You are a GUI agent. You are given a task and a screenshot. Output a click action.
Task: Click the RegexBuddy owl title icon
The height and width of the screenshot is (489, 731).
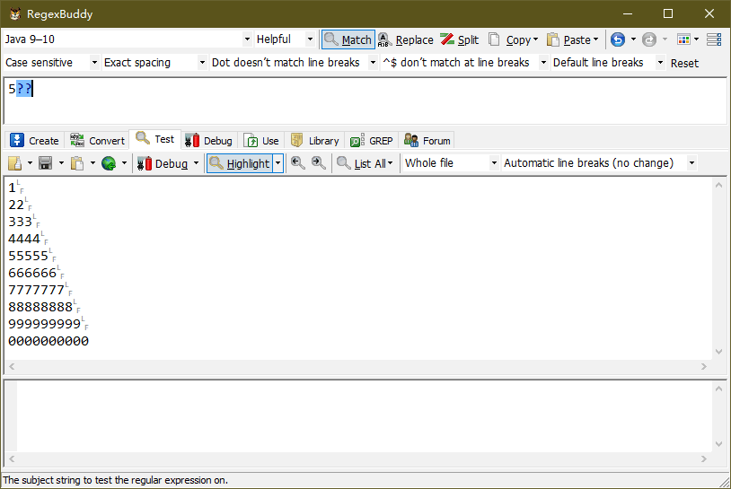click(x=15, y=13)
